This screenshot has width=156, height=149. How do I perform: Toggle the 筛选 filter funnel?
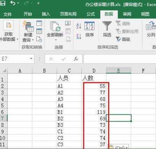pyautogui.click(x=107, y=29)
